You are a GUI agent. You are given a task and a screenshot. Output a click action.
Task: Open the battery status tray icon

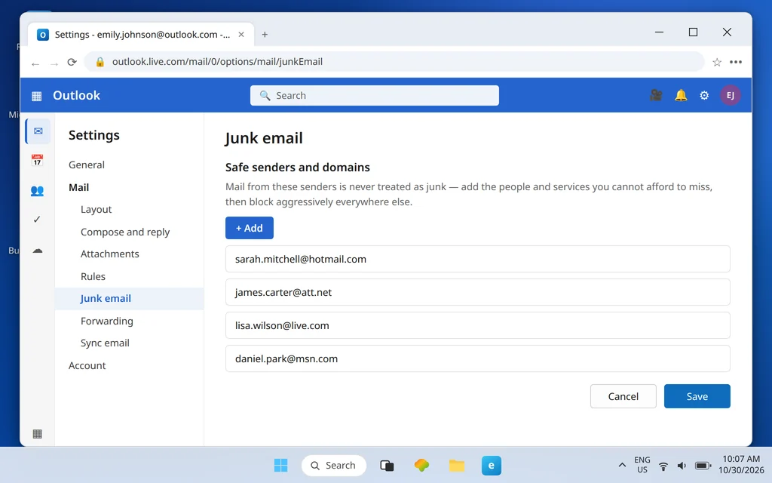(703, 466)
